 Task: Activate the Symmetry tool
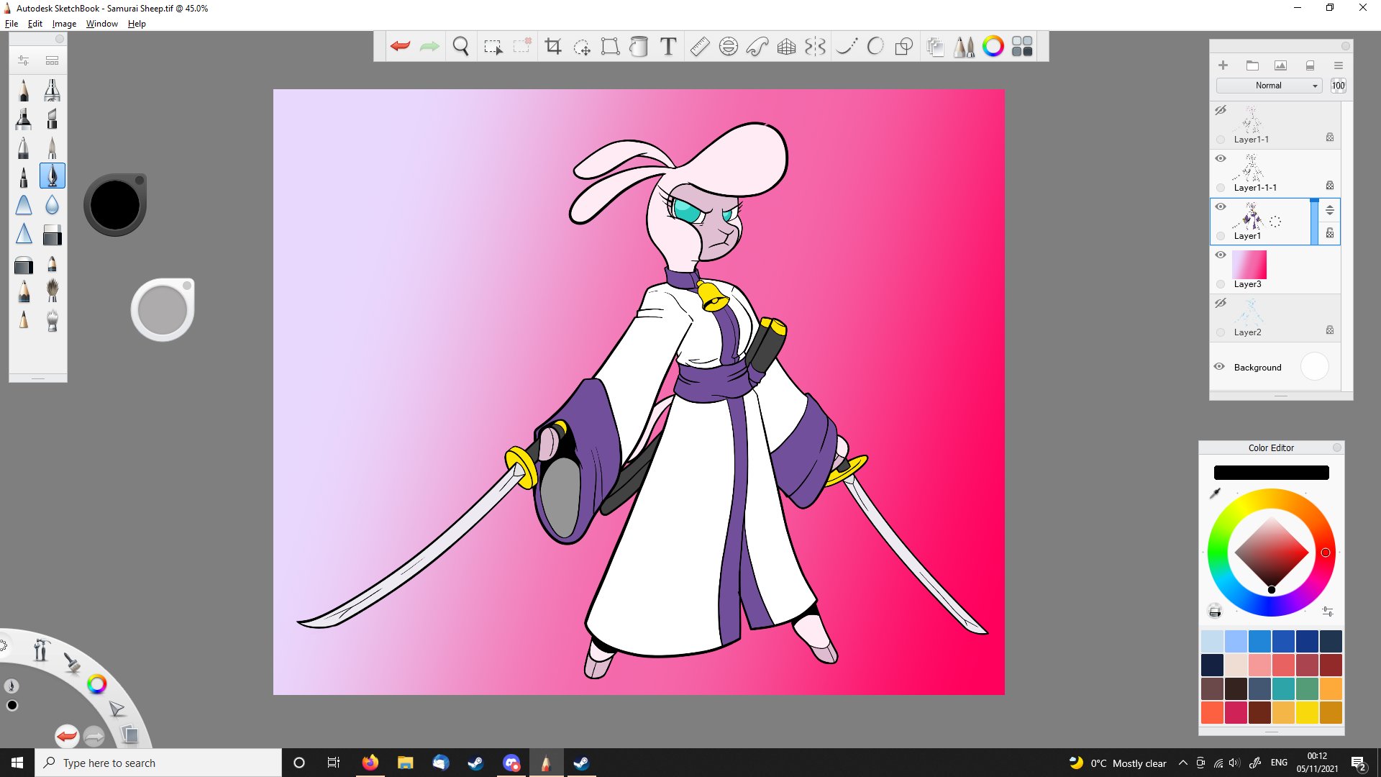[815, 47]
